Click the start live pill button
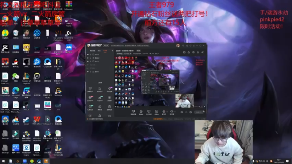The height and width of the screenshot is (164, 292). [x=199, y=112]
